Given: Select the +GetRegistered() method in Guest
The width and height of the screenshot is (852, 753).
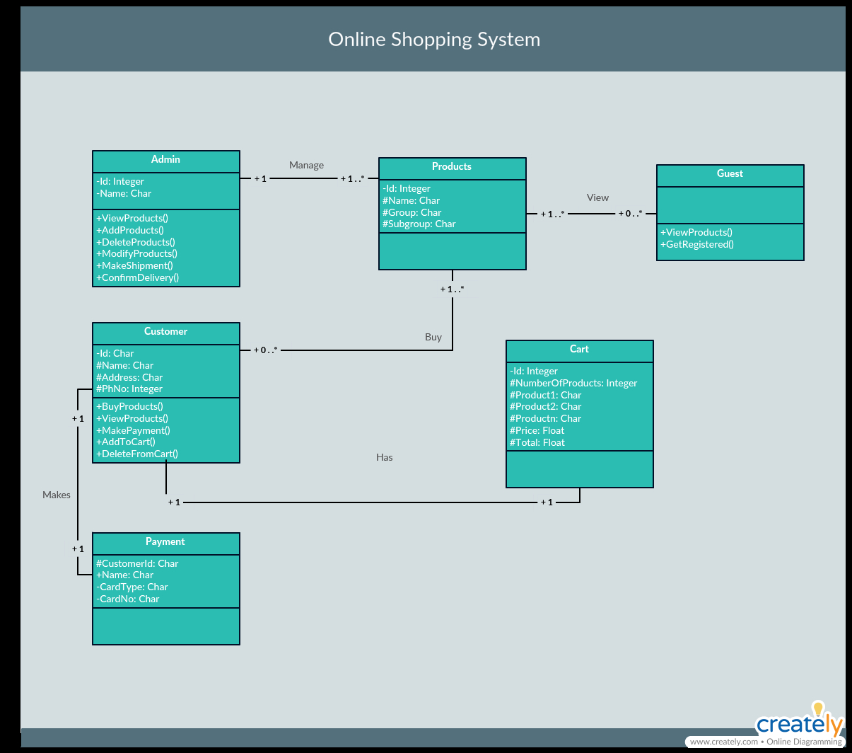Looking at the screenshot, I should [697, 244].
